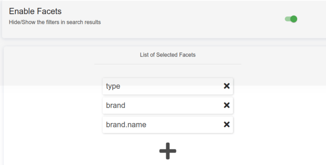Image resolution: width=326 pixels, height=165 pixels.
Task: Remove the 'brand.name' facet via X icon
Action: pos(226,125)
